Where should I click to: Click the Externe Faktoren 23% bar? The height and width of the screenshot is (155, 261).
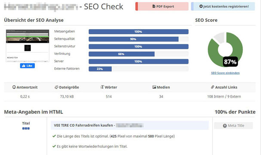tap(138, 69)
